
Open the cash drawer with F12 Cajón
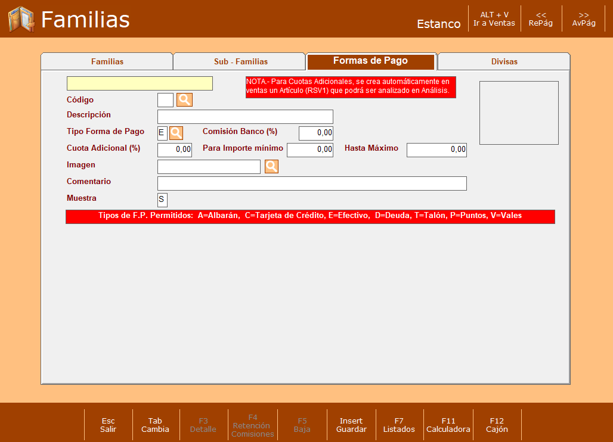pyautogui.click(x=497, y=425)
